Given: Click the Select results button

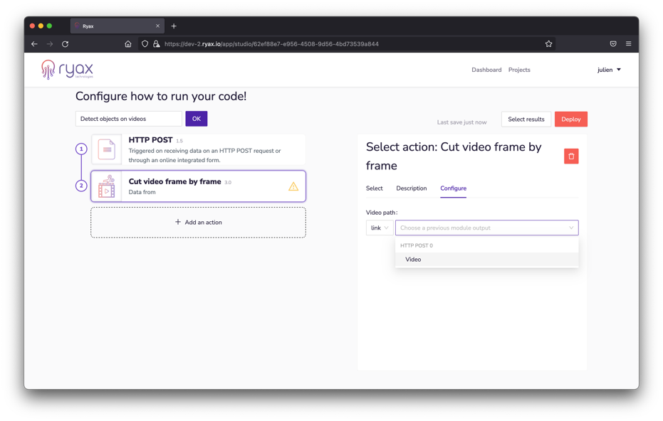Looking at the screenshot, I should click(x=526, y=119).
